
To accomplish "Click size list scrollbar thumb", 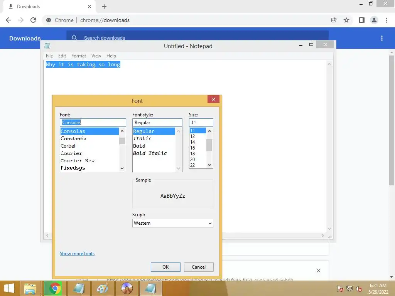I will pos(209,145).
